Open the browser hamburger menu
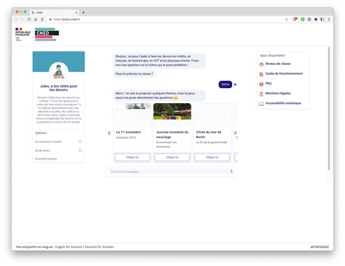345x266 pixels. [329, 20]
